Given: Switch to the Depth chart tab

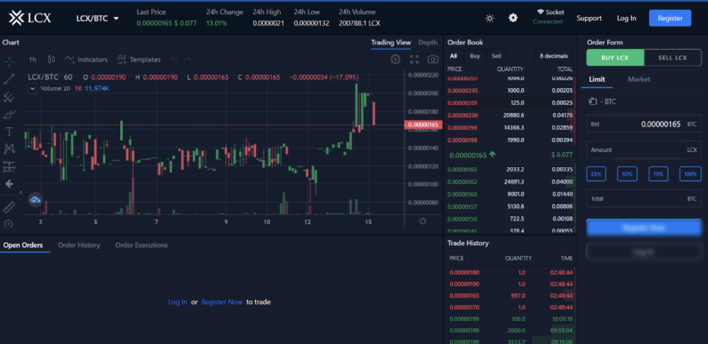Looking at the screenshot, I should tap(428, 43).
